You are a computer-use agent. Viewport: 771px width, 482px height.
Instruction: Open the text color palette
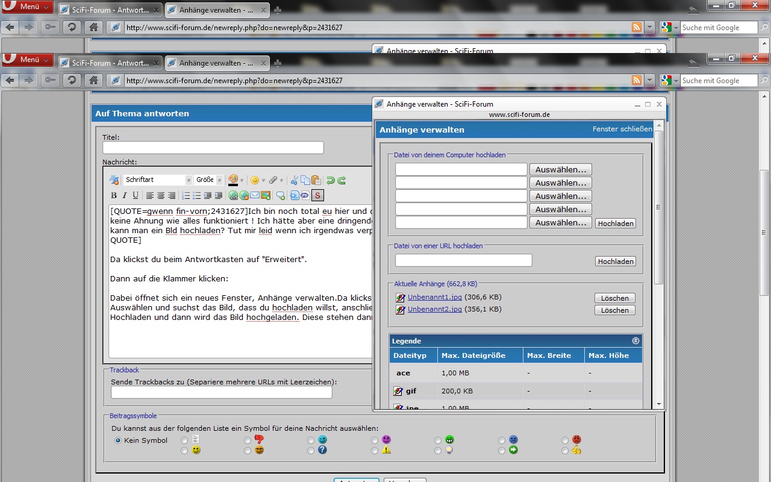236,180
